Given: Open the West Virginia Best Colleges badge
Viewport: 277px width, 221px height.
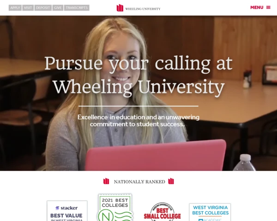Looking at the screenshot, I should pos(210,212).
